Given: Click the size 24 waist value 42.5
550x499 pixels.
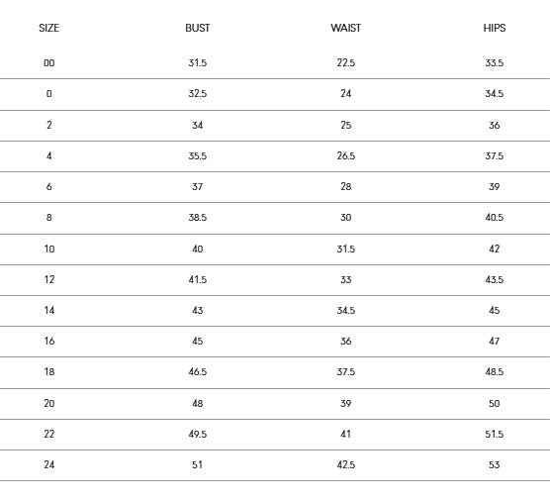Looking at the screenshot, I should click(x=346, y=465).
